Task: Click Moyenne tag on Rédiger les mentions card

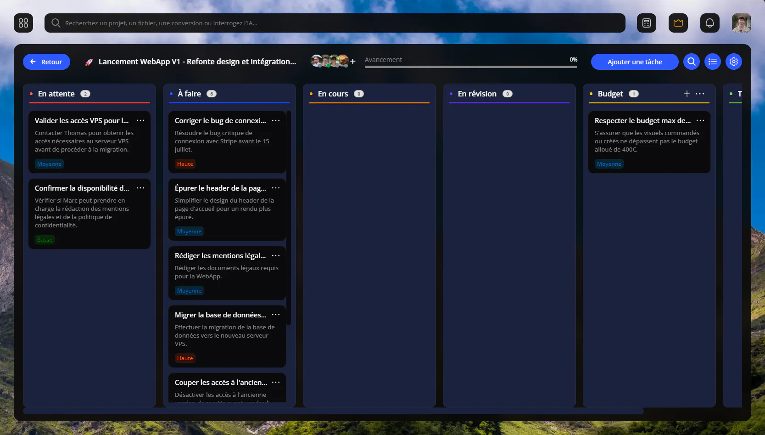Action: pos(189,291)
